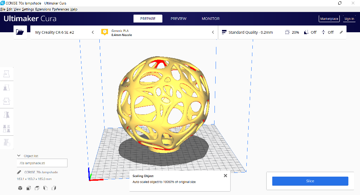Click the Object list label
Image resolution: width=360 pixels, height=195 pixels.
point(31,156)
